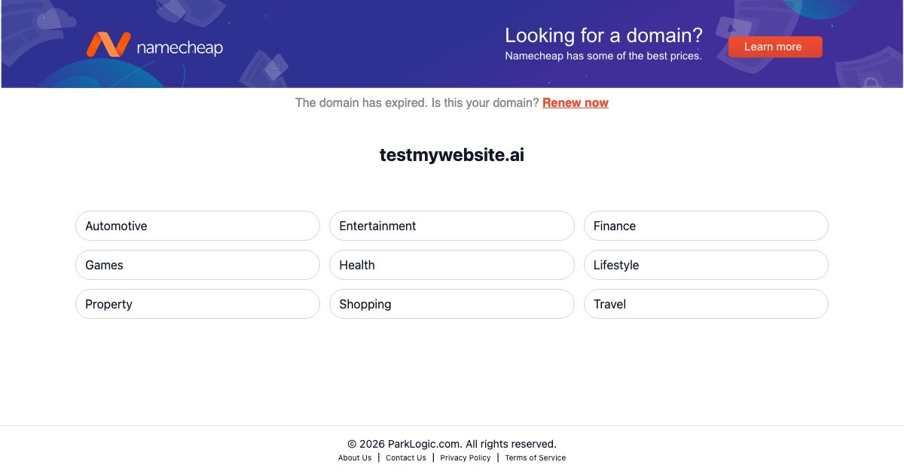Viewport: 904px width, 474px height.
Task: Click the Namecheap logo icon
Action: click(108, 45)
